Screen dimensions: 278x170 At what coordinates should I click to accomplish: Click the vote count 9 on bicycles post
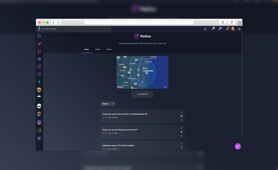pyautogui.click(x=181, y=132)
